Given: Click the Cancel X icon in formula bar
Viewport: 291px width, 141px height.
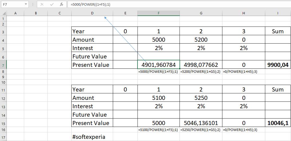Looking at the screenshot, I should [x=42, y=4].
